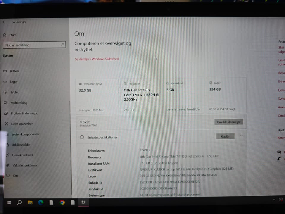Click the Batteri icon in sidebar
The width and height of the screenshot is (285, 214).
pos(5,71)
